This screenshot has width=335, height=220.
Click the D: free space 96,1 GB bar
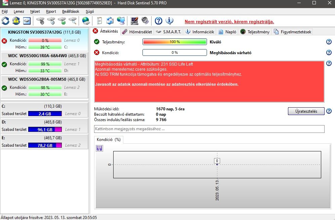tap(45, 130)
